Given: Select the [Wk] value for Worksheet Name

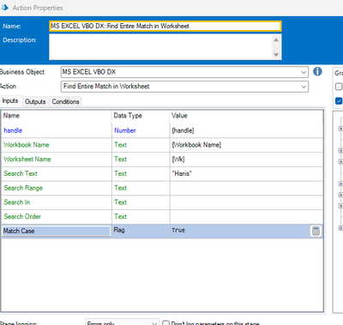Looking at the screenshot, I should point(246,159).
